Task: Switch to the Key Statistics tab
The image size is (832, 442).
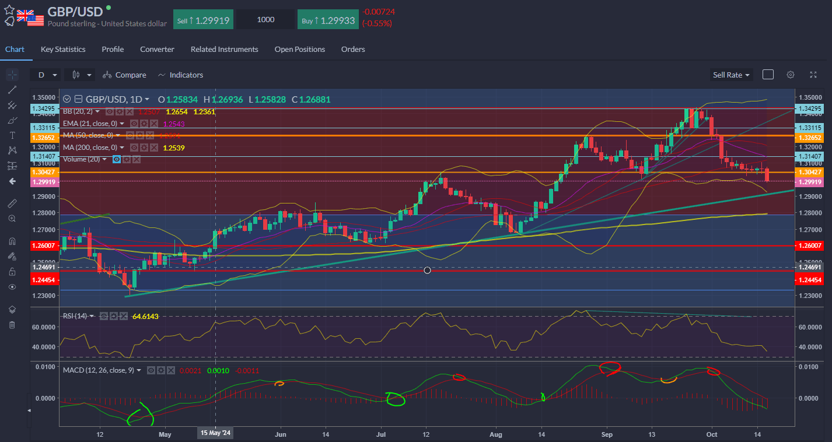Action: 63,50
